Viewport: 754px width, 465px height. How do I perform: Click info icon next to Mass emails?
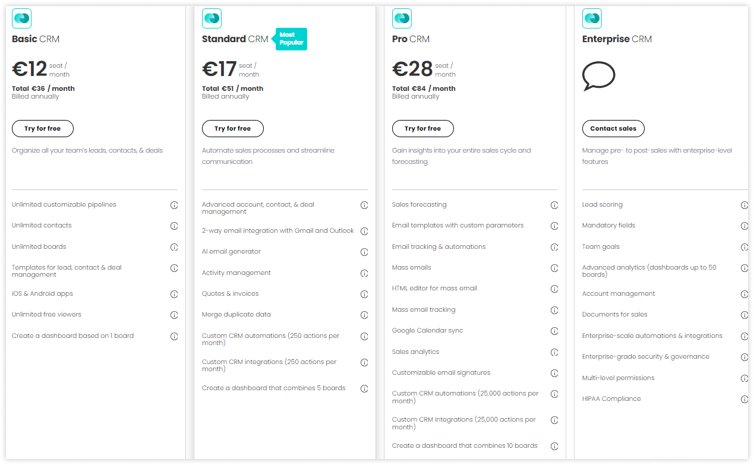tap(554, 268)
